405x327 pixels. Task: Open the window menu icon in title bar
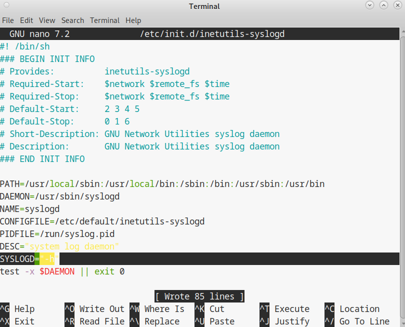tap(7, 6)
